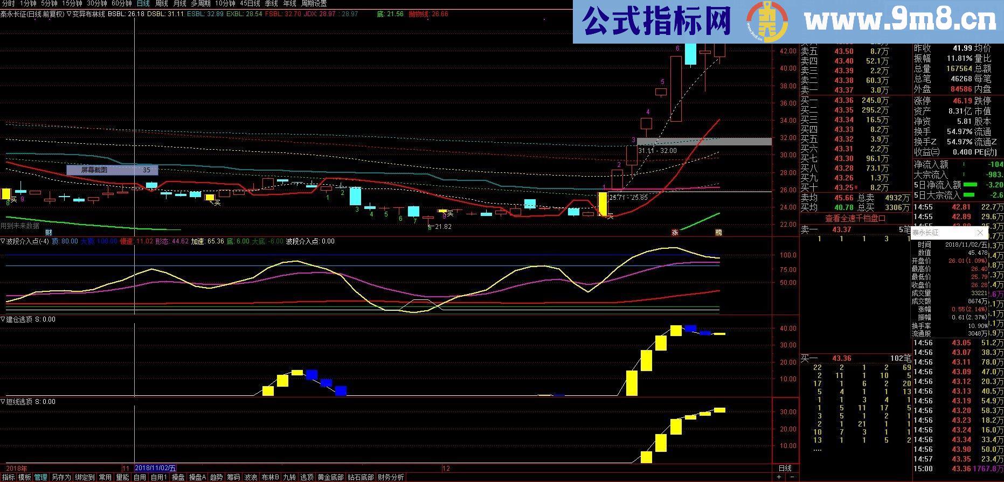The height and width of the screenshot is (482, 1004).
Task: Select the 趋势 template tab
Action: click(216, 478)
